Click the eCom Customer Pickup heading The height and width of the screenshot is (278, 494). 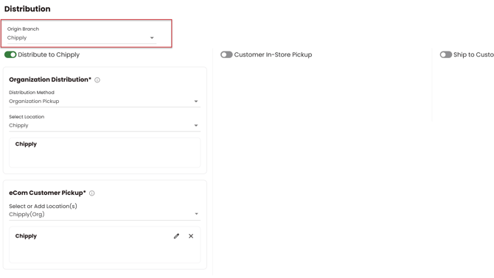[x=47, y=193]
